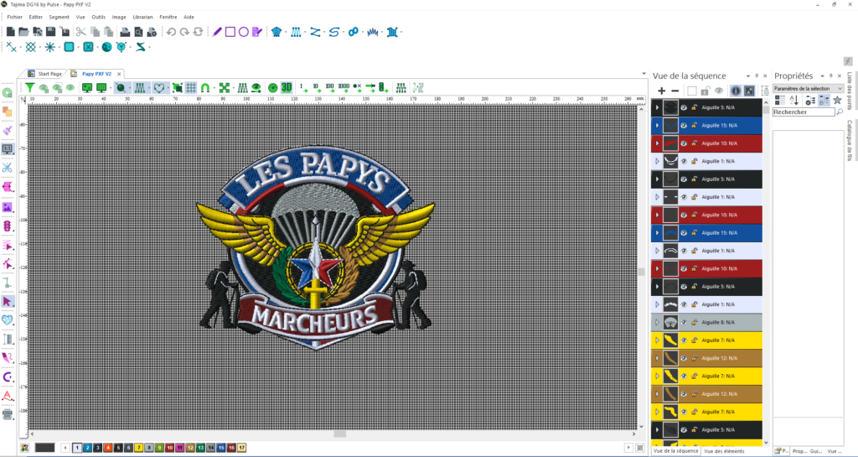Image resolution: width=858 pixels, height=457 pixels.
Task: Switch to Vue des éléments tab
Action: tap(724, 451)
